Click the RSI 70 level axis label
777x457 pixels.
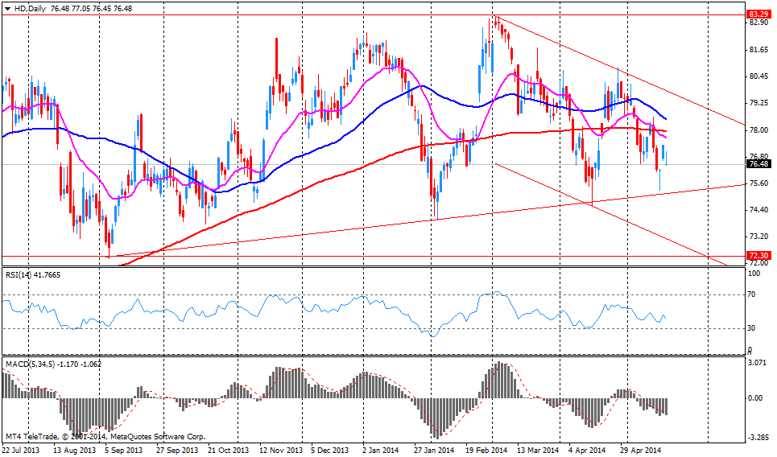click(754, 295)
